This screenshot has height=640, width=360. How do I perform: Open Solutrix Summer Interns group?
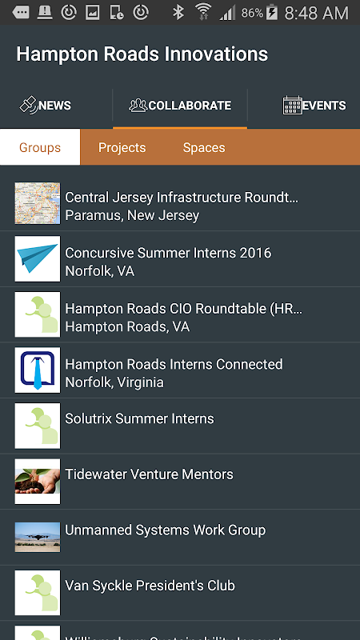(x=180, y=426)
